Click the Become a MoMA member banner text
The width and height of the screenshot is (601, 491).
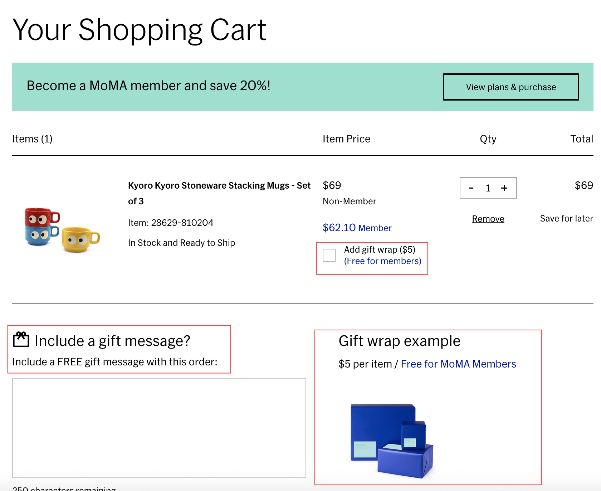coord(148,86)
